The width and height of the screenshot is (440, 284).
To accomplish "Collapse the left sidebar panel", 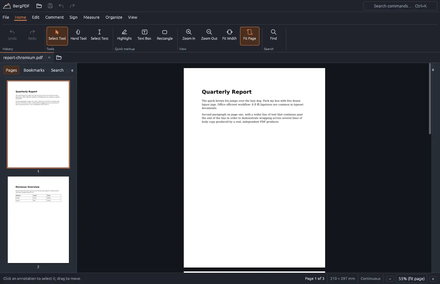I will pos(72,70).
